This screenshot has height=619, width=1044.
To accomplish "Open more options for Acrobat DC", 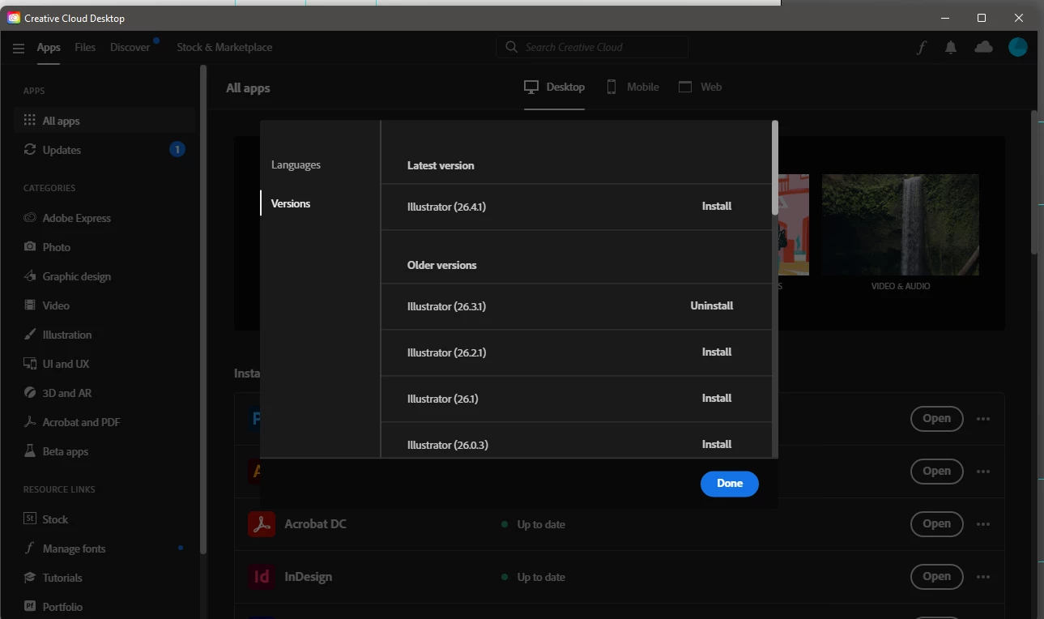I will [x=983, y=524].
